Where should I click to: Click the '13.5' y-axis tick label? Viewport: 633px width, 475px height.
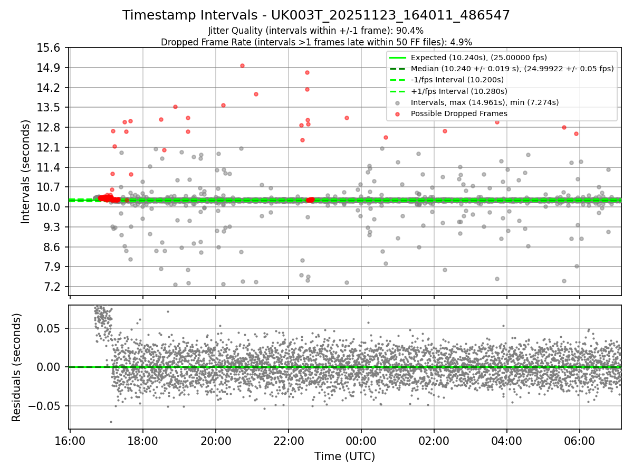(49, 108)
